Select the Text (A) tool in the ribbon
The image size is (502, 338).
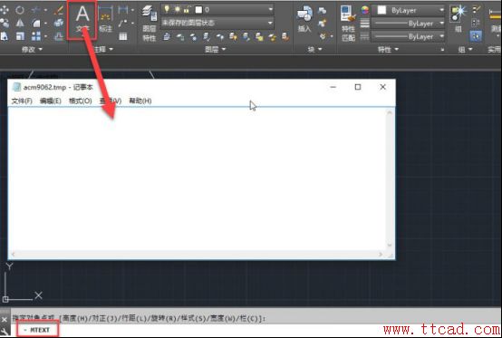click(x=82, y=19)
